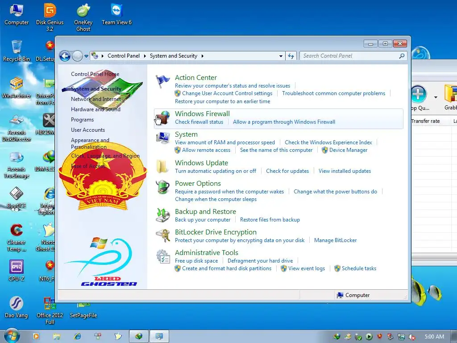Select the Disk Genius 3.2 desktop icon
The width and height of the screenshot is (457, 343).
[x=50, y=17]
